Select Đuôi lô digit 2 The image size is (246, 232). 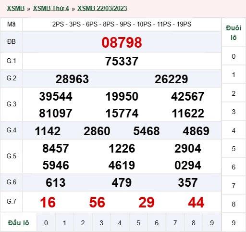(x=234, y=93)
